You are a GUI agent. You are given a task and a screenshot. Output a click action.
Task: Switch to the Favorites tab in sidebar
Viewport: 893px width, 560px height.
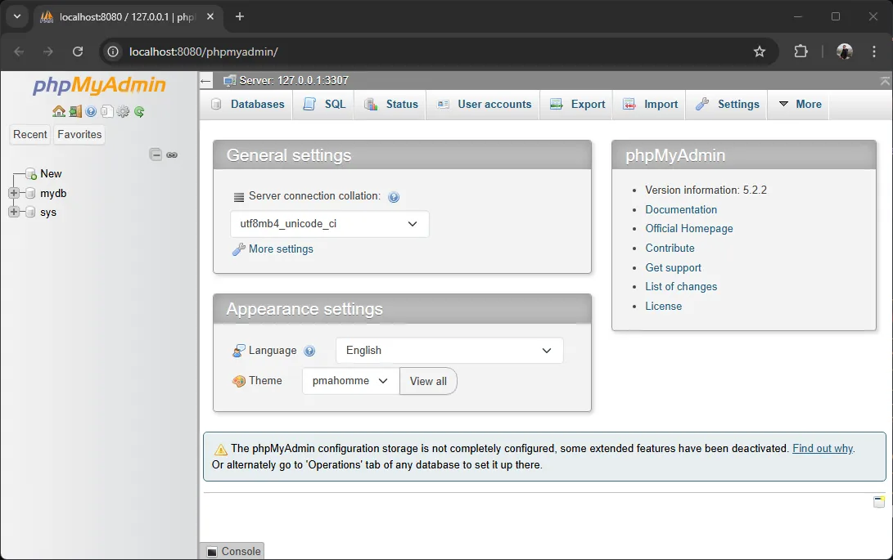[79, 134]
